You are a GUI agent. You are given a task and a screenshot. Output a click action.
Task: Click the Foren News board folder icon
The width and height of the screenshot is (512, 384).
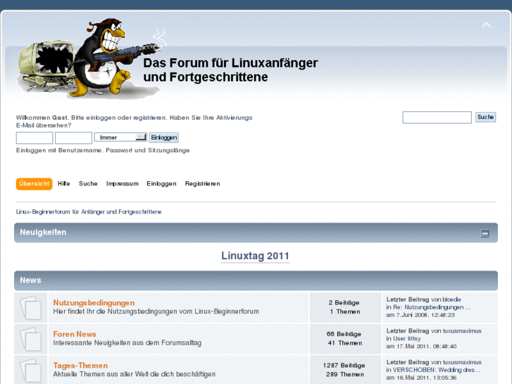point(31,339)
